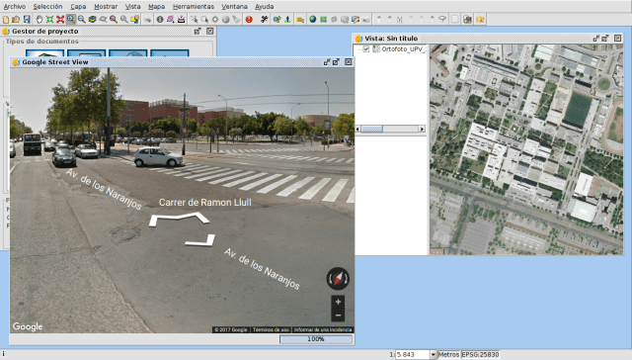Zoom out with Street View minus button
This screenshot has width=632, height=360.
[338, 315]
